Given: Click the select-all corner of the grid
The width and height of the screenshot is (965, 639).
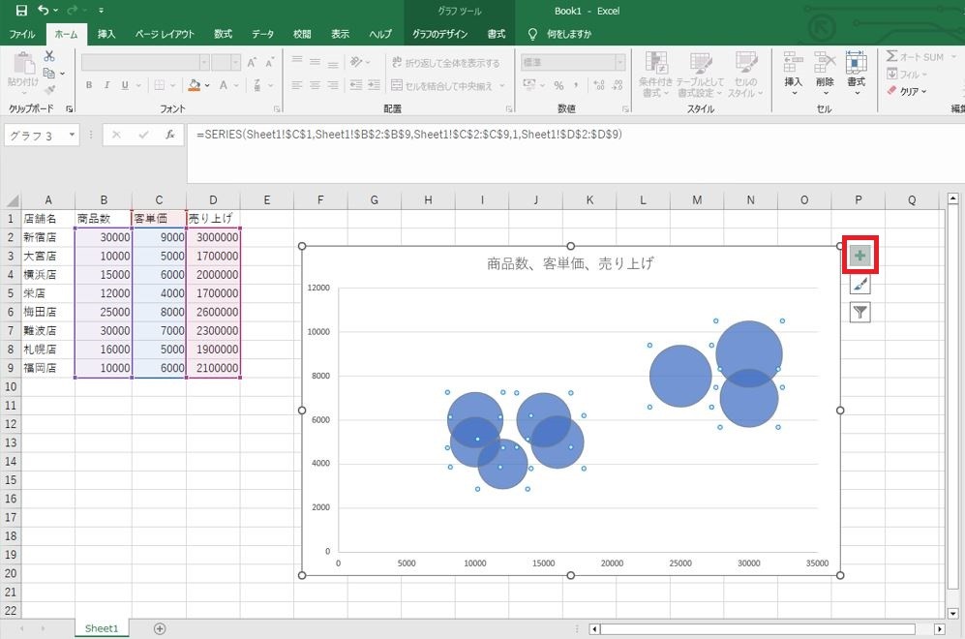Looking at the screenshot, I should coord(13,200).
